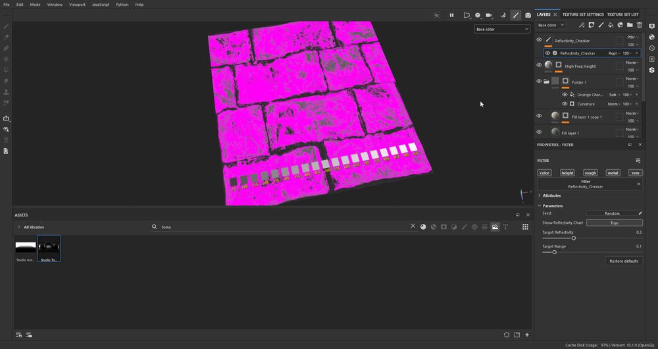Filter assets by brushes icon

pos(464,227)
